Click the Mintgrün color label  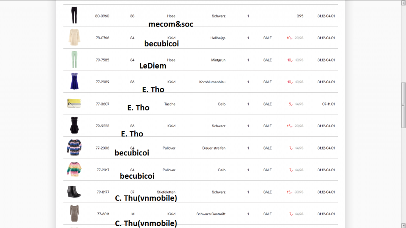point(218,60)
